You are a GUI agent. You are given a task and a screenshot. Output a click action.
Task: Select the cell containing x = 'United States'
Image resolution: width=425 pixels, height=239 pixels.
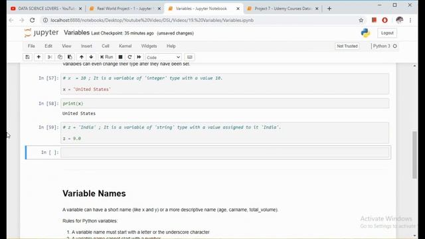pyautogui.click(x=225, y=84)
